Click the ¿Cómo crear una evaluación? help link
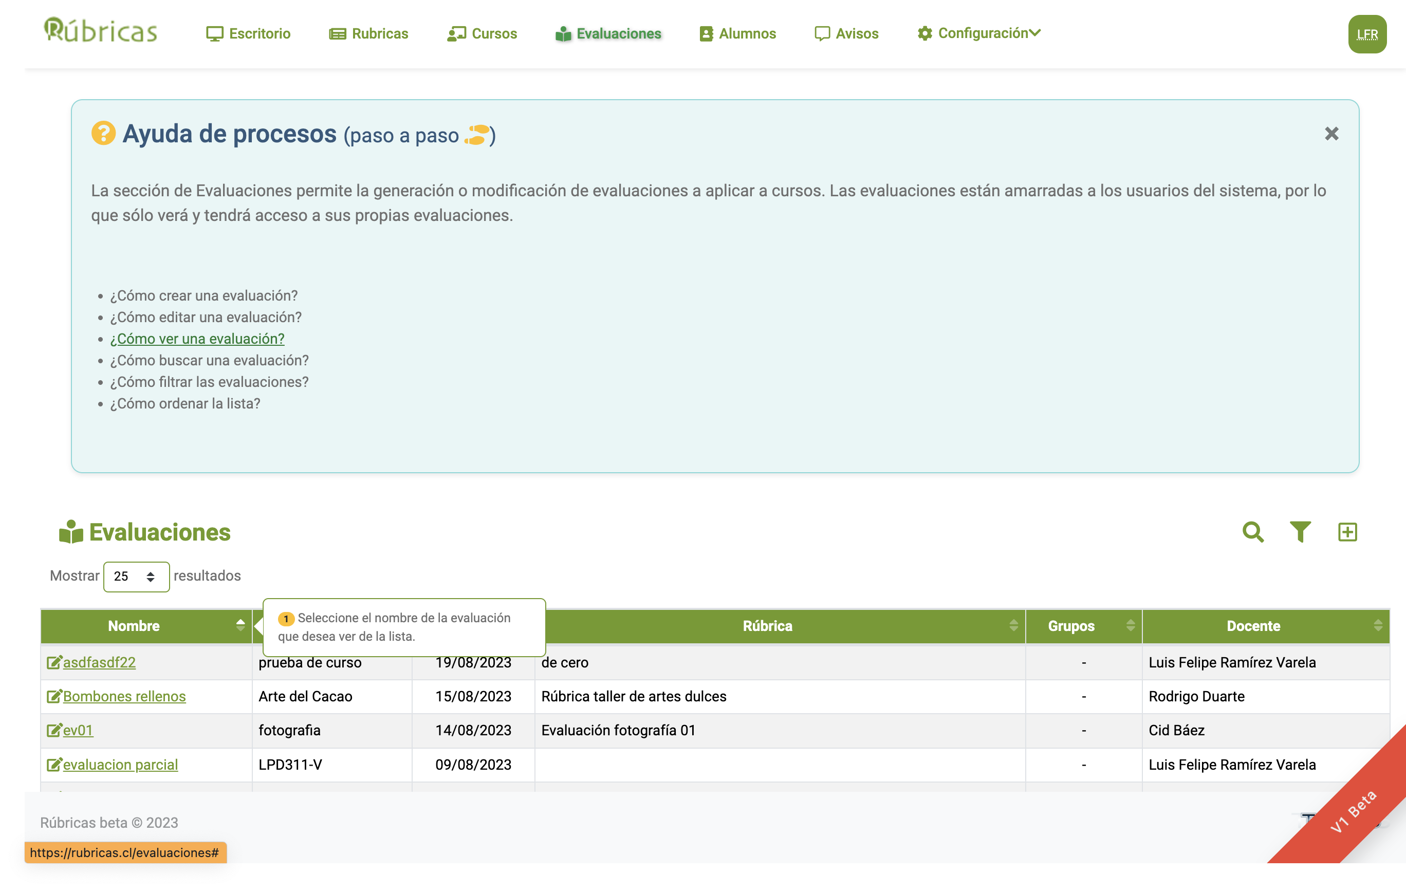The image size is (1406, 892). coord(204,296)
